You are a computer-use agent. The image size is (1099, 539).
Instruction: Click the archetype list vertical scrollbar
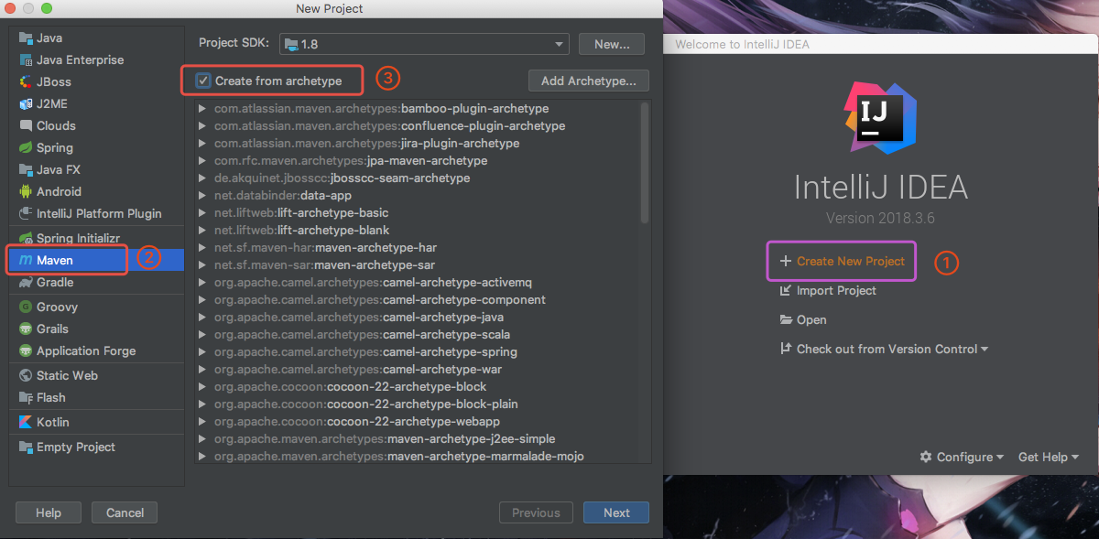645,161
